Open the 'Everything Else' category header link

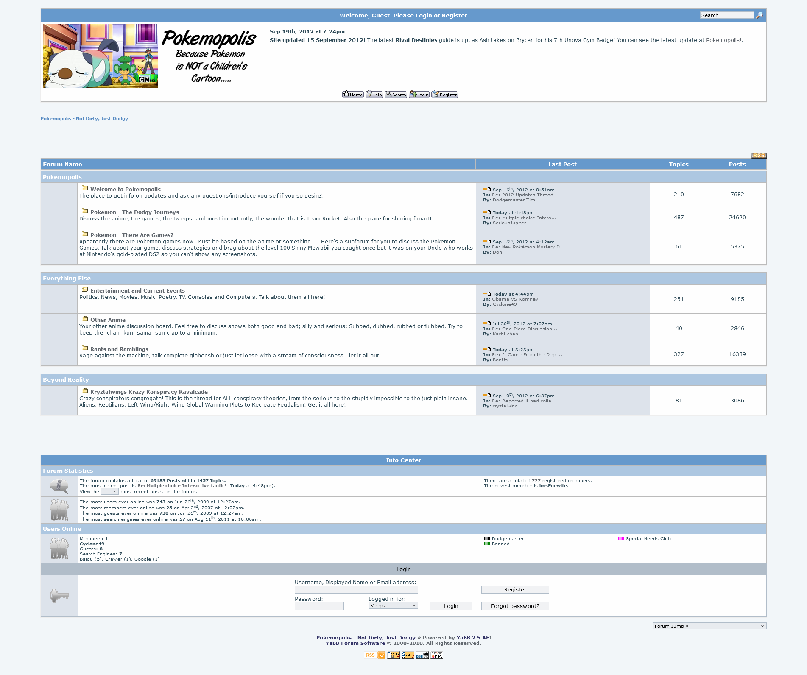pyautogui.click(x=67, y=278)
